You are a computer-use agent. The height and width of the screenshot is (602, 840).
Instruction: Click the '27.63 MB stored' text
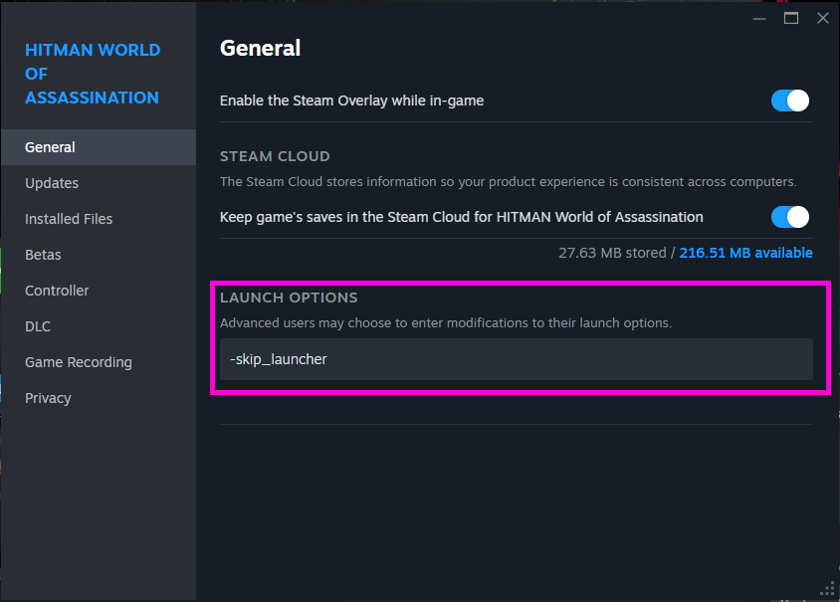612,253
